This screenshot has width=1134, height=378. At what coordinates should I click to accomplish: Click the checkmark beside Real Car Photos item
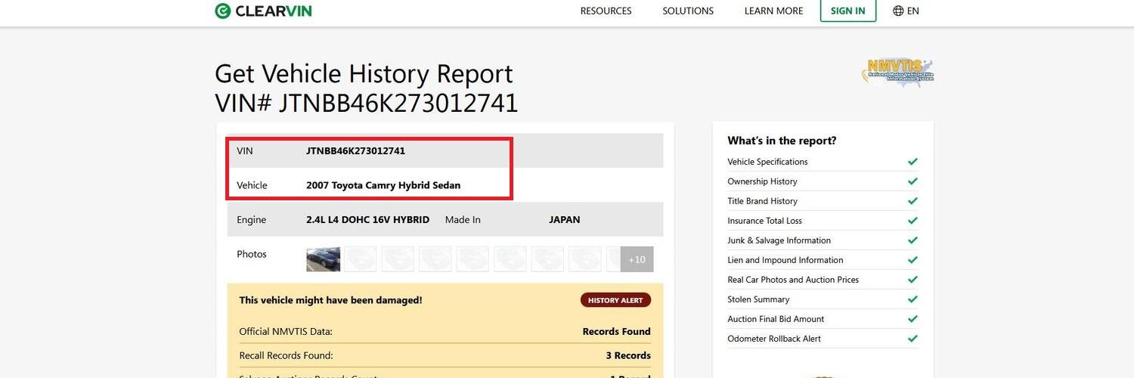tap(912, 280)
